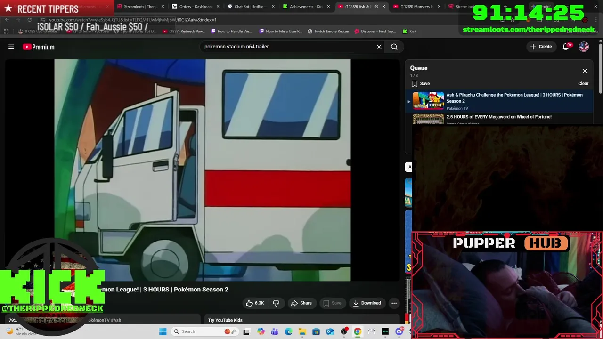Open the YouTube guide hamburger menu
The height and width of the screenshot is (339, 603).
[x=11, y=47]
